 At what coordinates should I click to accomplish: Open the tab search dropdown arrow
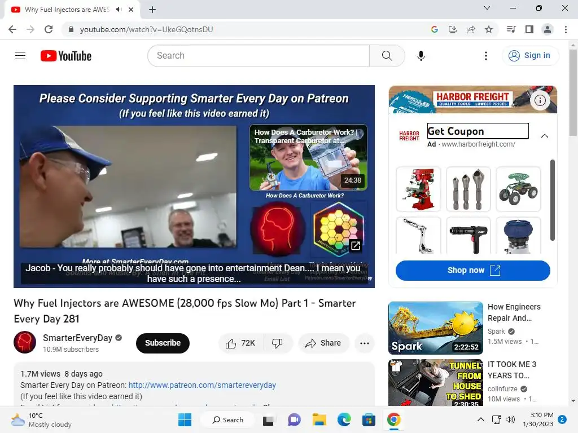tap(487, 8)
